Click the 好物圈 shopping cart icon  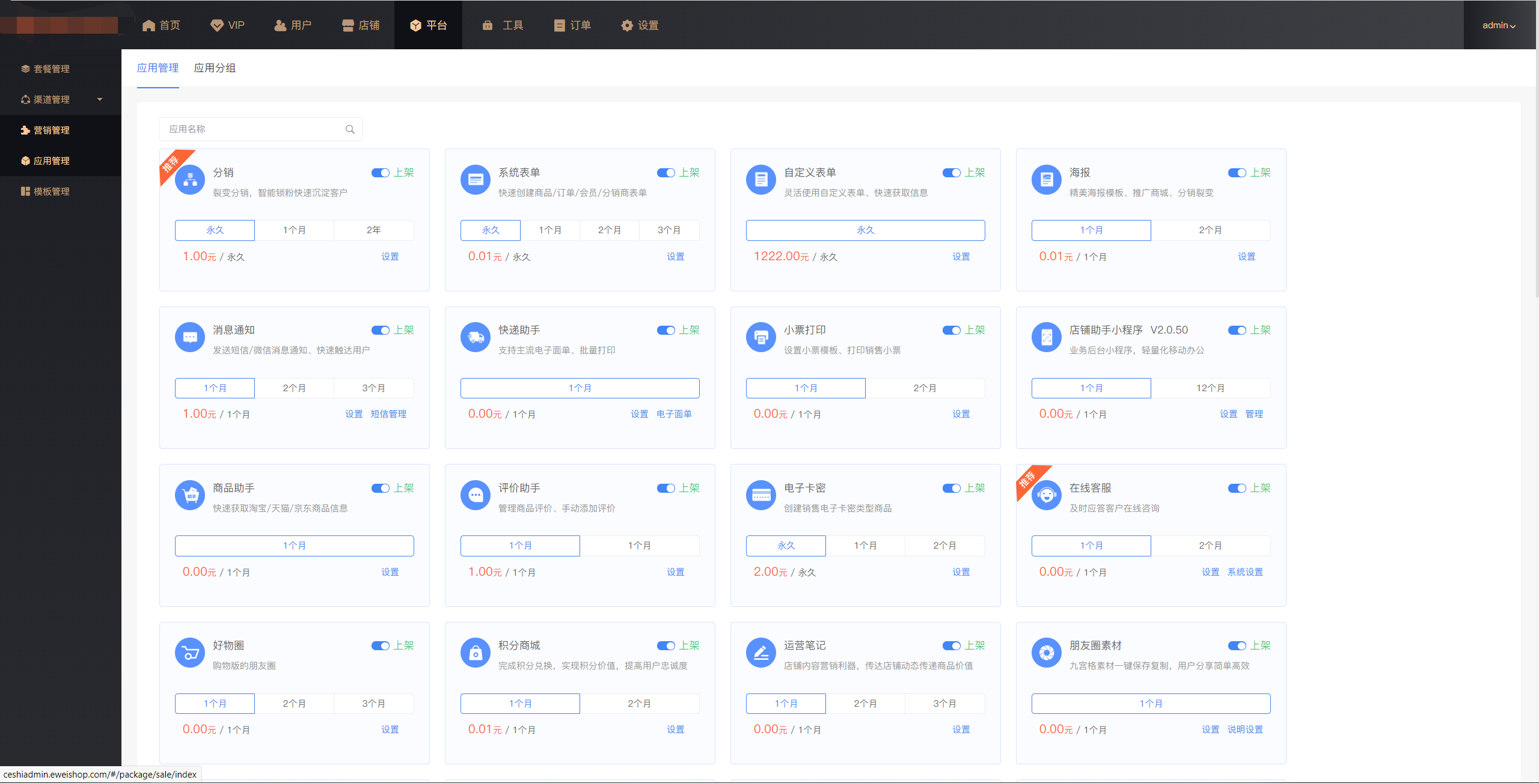[190, 653]
